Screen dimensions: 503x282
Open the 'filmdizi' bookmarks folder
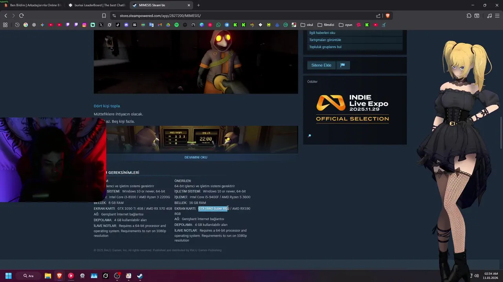click(x=326, y=25)
